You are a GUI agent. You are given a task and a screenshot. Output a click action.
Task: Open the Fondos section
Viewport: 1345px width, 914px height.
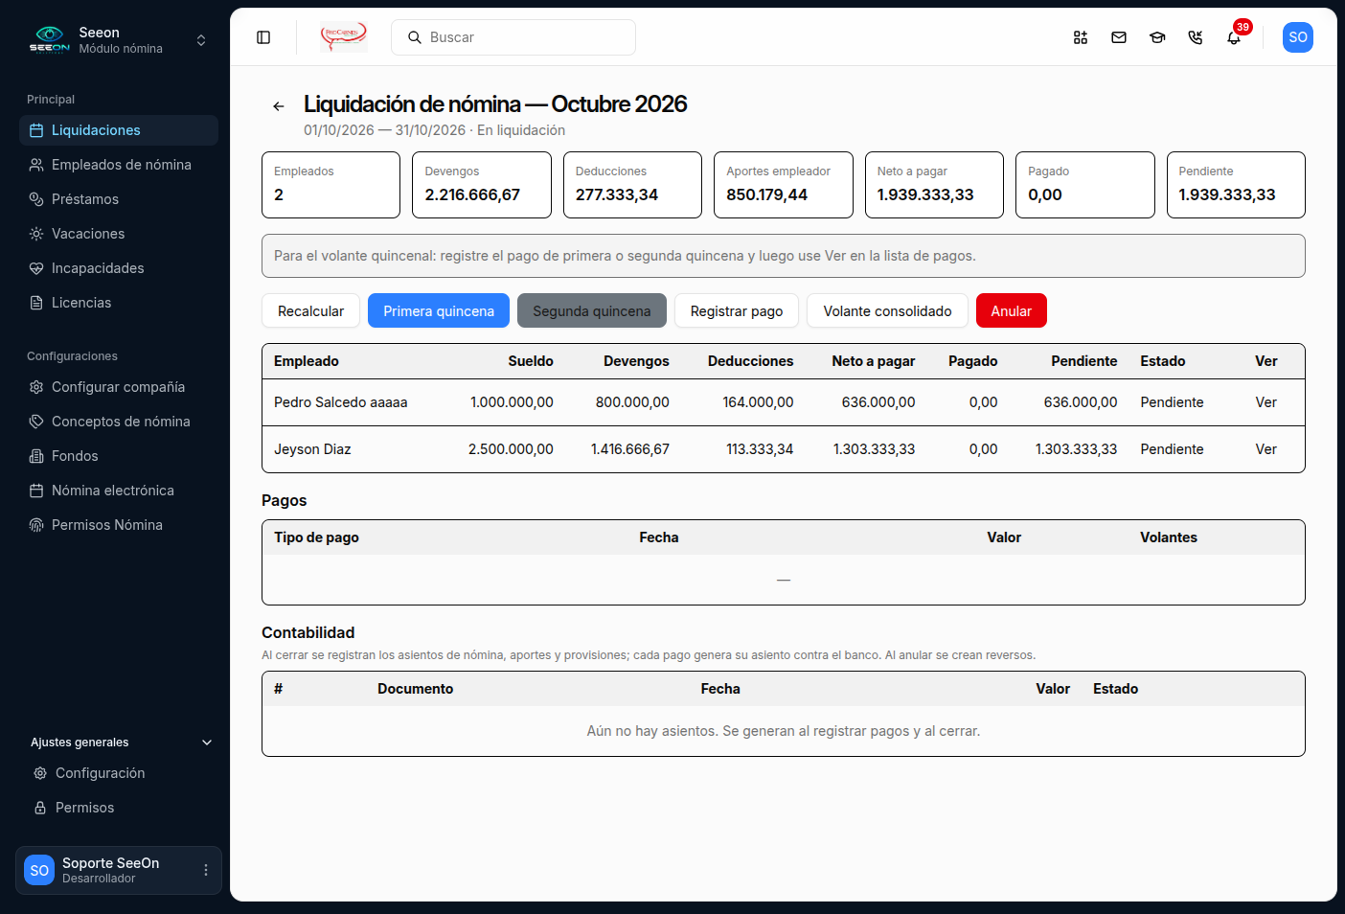tap(119, 456)
